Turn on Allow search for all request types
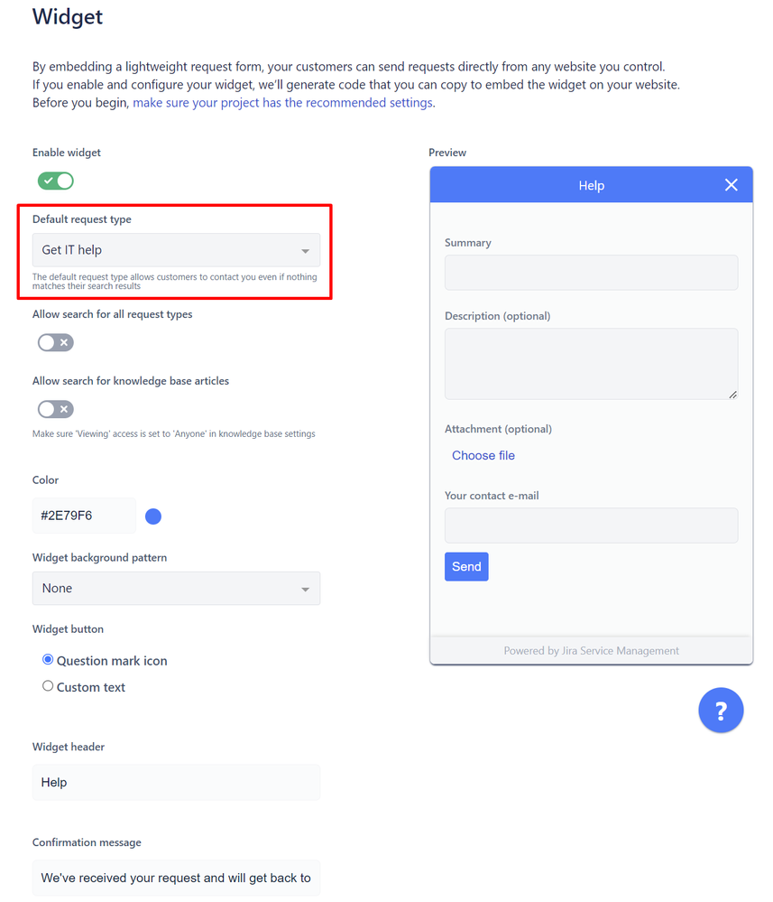 coord(56,342)
